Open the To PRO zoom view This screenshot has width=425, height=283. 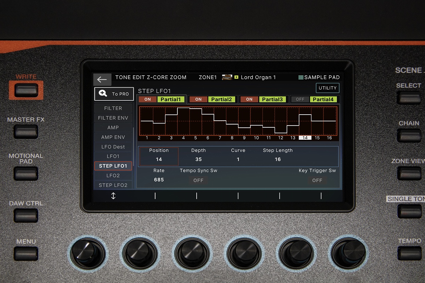click(114, 94)
